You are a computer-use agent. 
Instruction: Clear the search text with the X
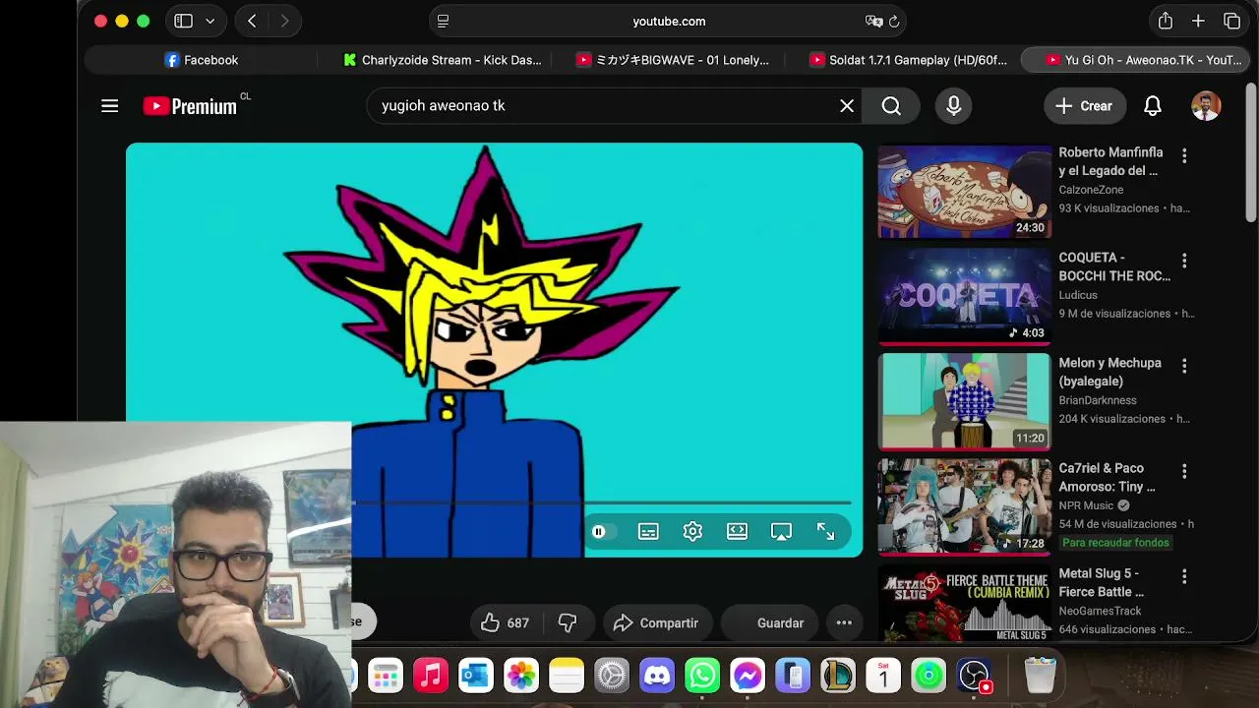point(847,106)
